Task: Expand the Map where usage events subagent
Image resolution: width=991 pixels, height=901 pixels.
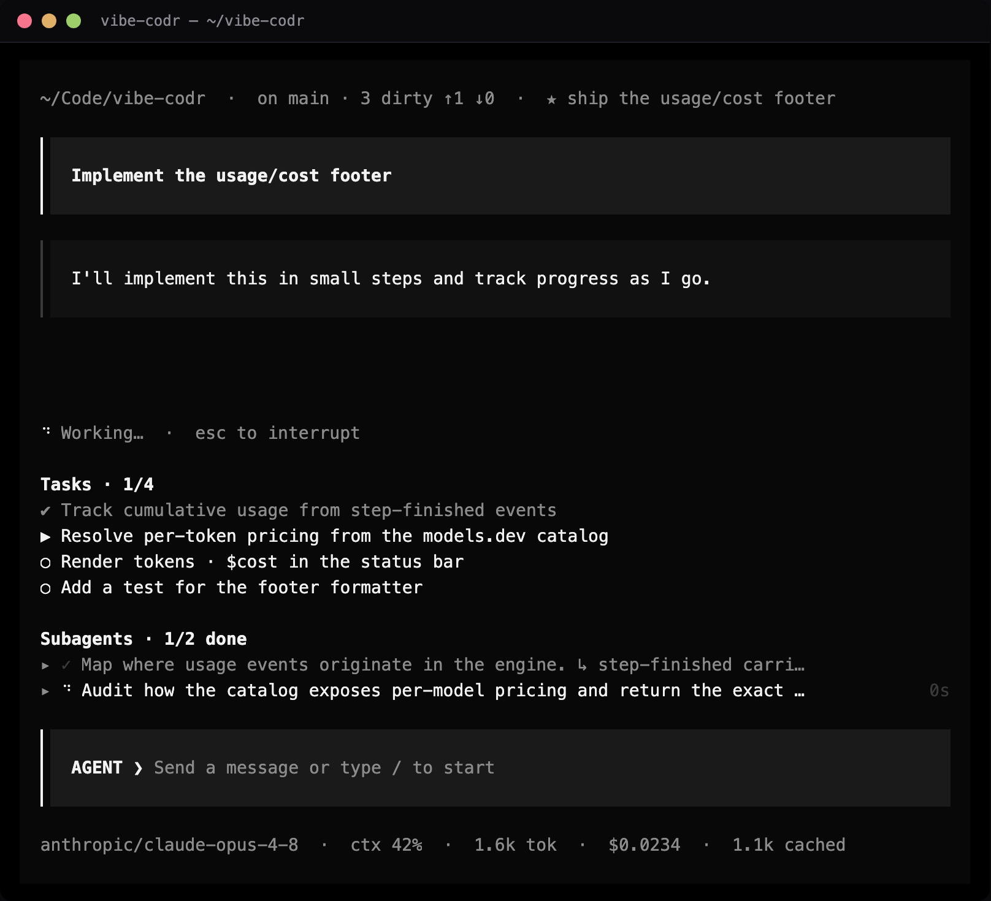Action: coord(45,665)
